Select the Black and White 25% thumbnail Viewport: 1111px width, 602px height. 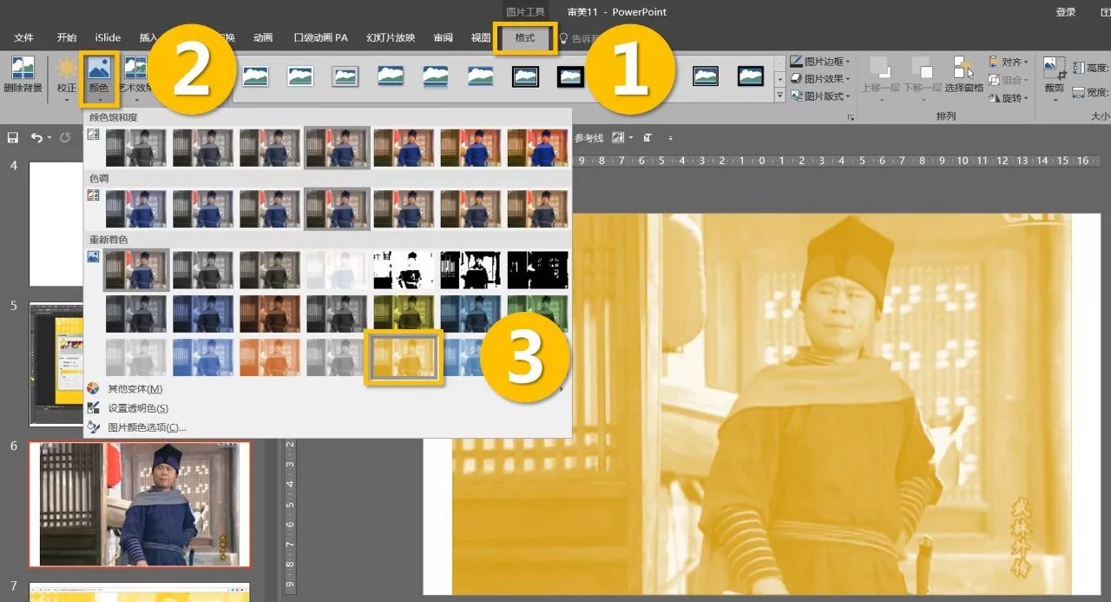[x=404, y=270]
